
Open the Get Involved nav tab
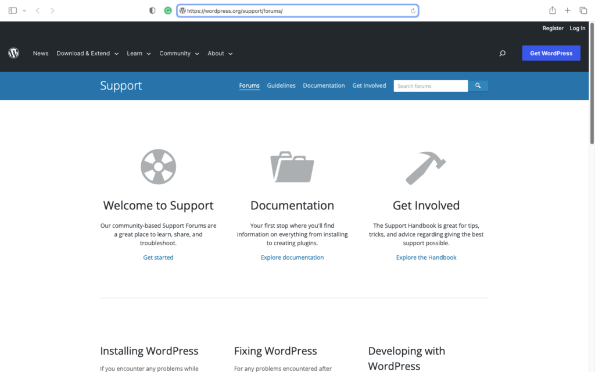(369, 86)
